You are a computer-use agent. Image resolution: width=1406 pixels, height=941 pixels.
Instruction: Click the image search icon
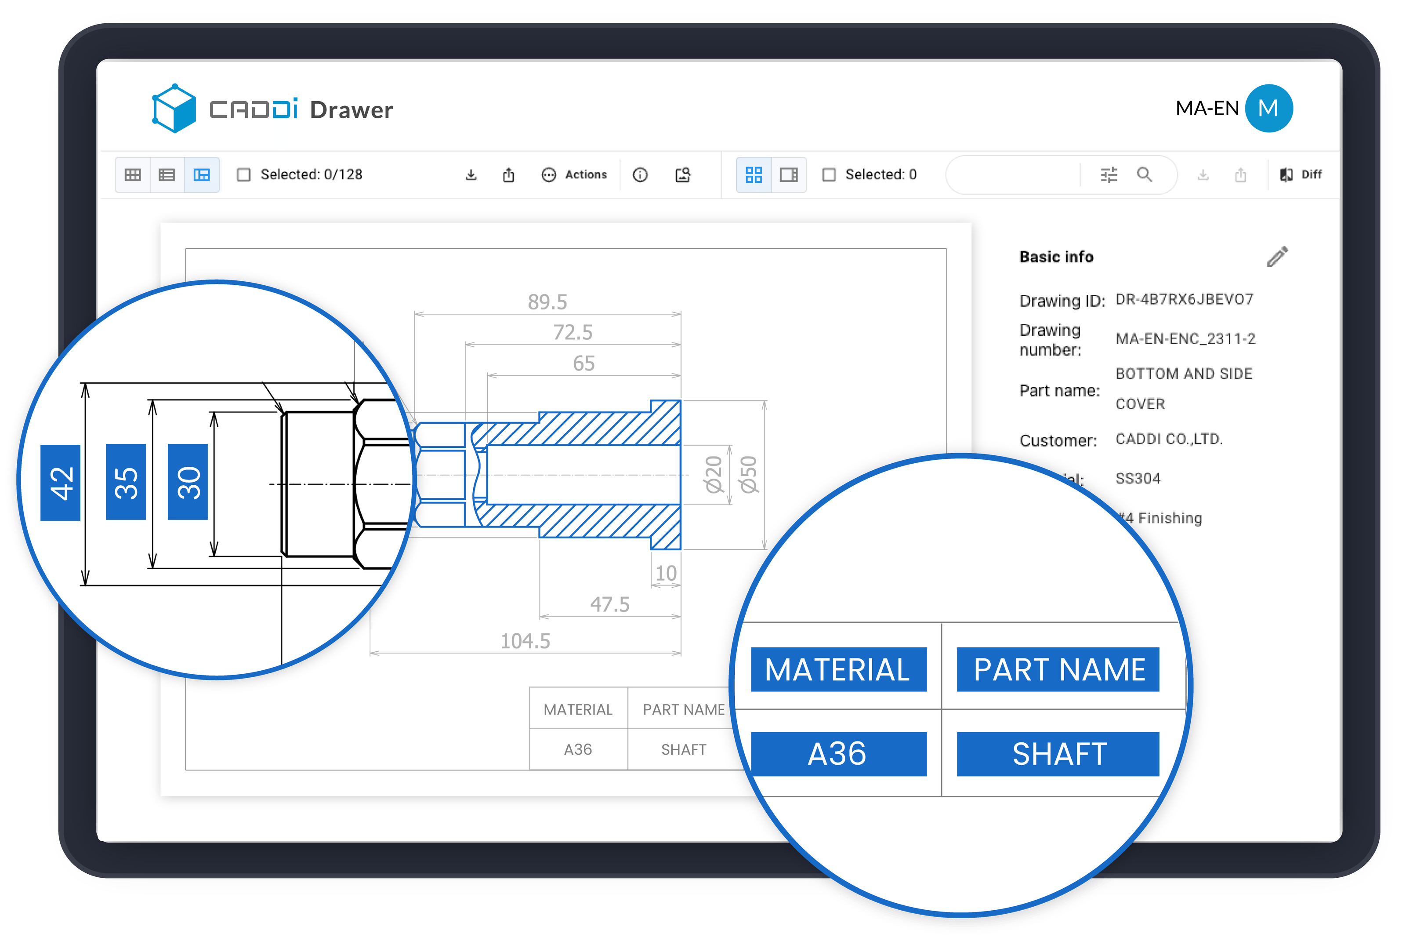tap(683, 174)
